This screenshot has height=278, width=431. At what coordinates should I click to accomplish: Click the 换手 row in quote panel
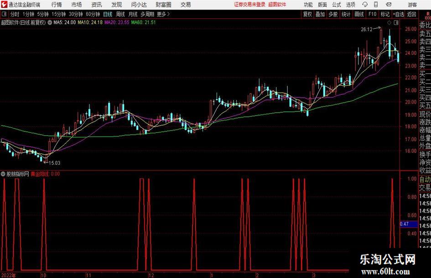tap(425, 154)
